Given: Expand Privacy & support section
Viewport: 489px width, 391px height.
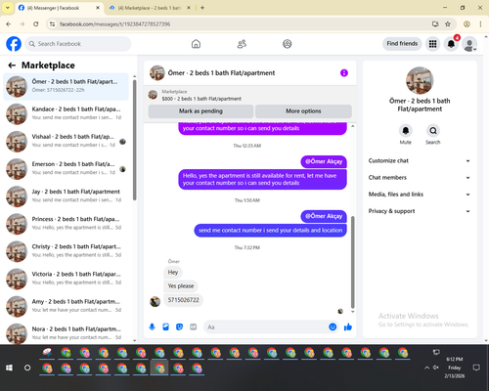Looking at the screenshot, I should tap(420, 211).
